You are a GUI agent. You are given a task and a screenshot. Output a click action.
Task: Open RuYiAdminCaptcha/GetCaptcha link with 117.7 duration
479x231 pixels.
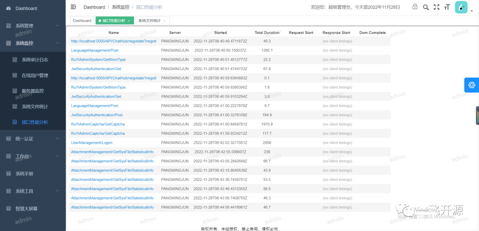pyautogui.click(x=98, y=133)
